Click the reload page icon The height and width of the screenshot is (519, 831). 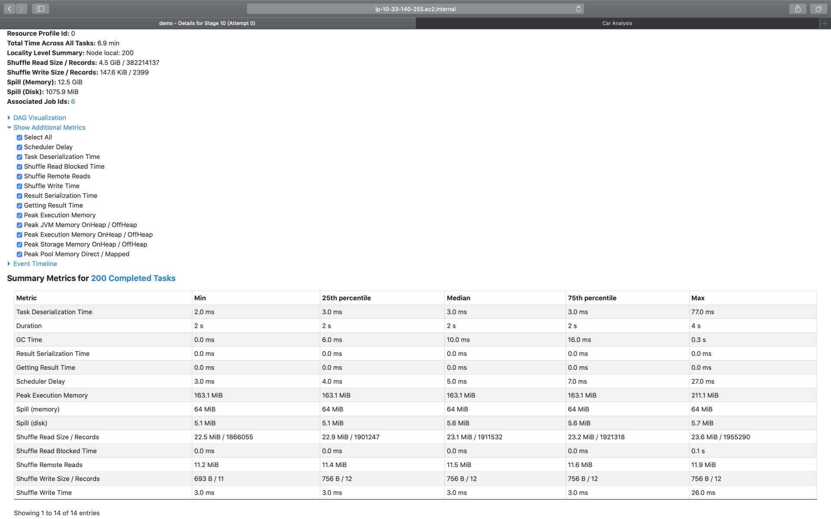coord(578,9)
